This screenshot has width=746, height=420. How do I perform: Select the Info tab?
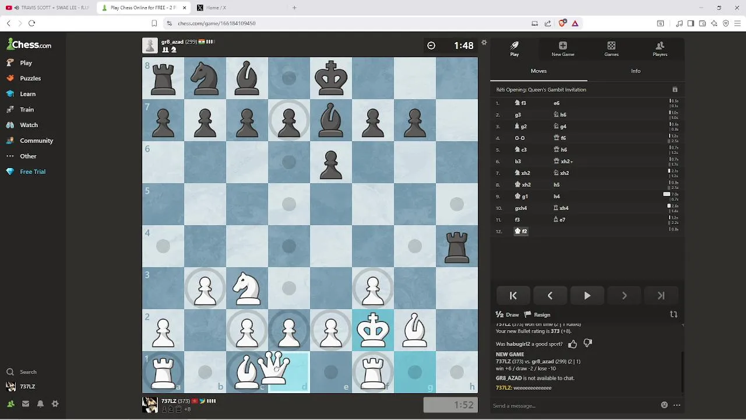636,71
